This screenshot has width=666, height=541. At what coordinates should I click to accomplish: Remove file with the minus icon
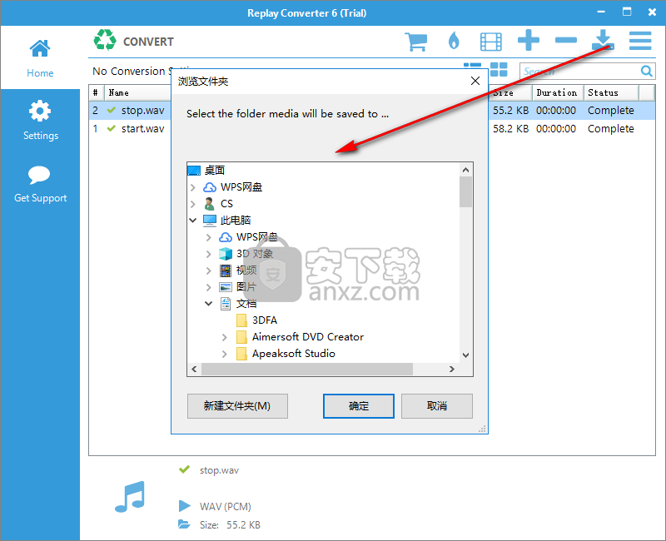pos(566,40)
